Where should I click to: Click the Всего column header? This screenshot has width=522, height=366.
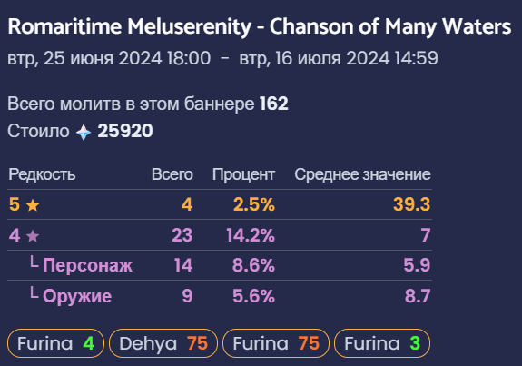(x=172, y=174)
